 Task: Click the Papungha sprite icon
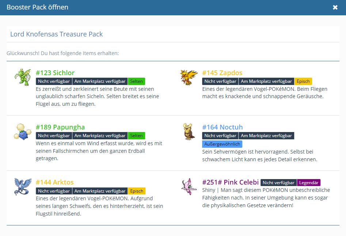pyautogui.click(x=23, y=132)
